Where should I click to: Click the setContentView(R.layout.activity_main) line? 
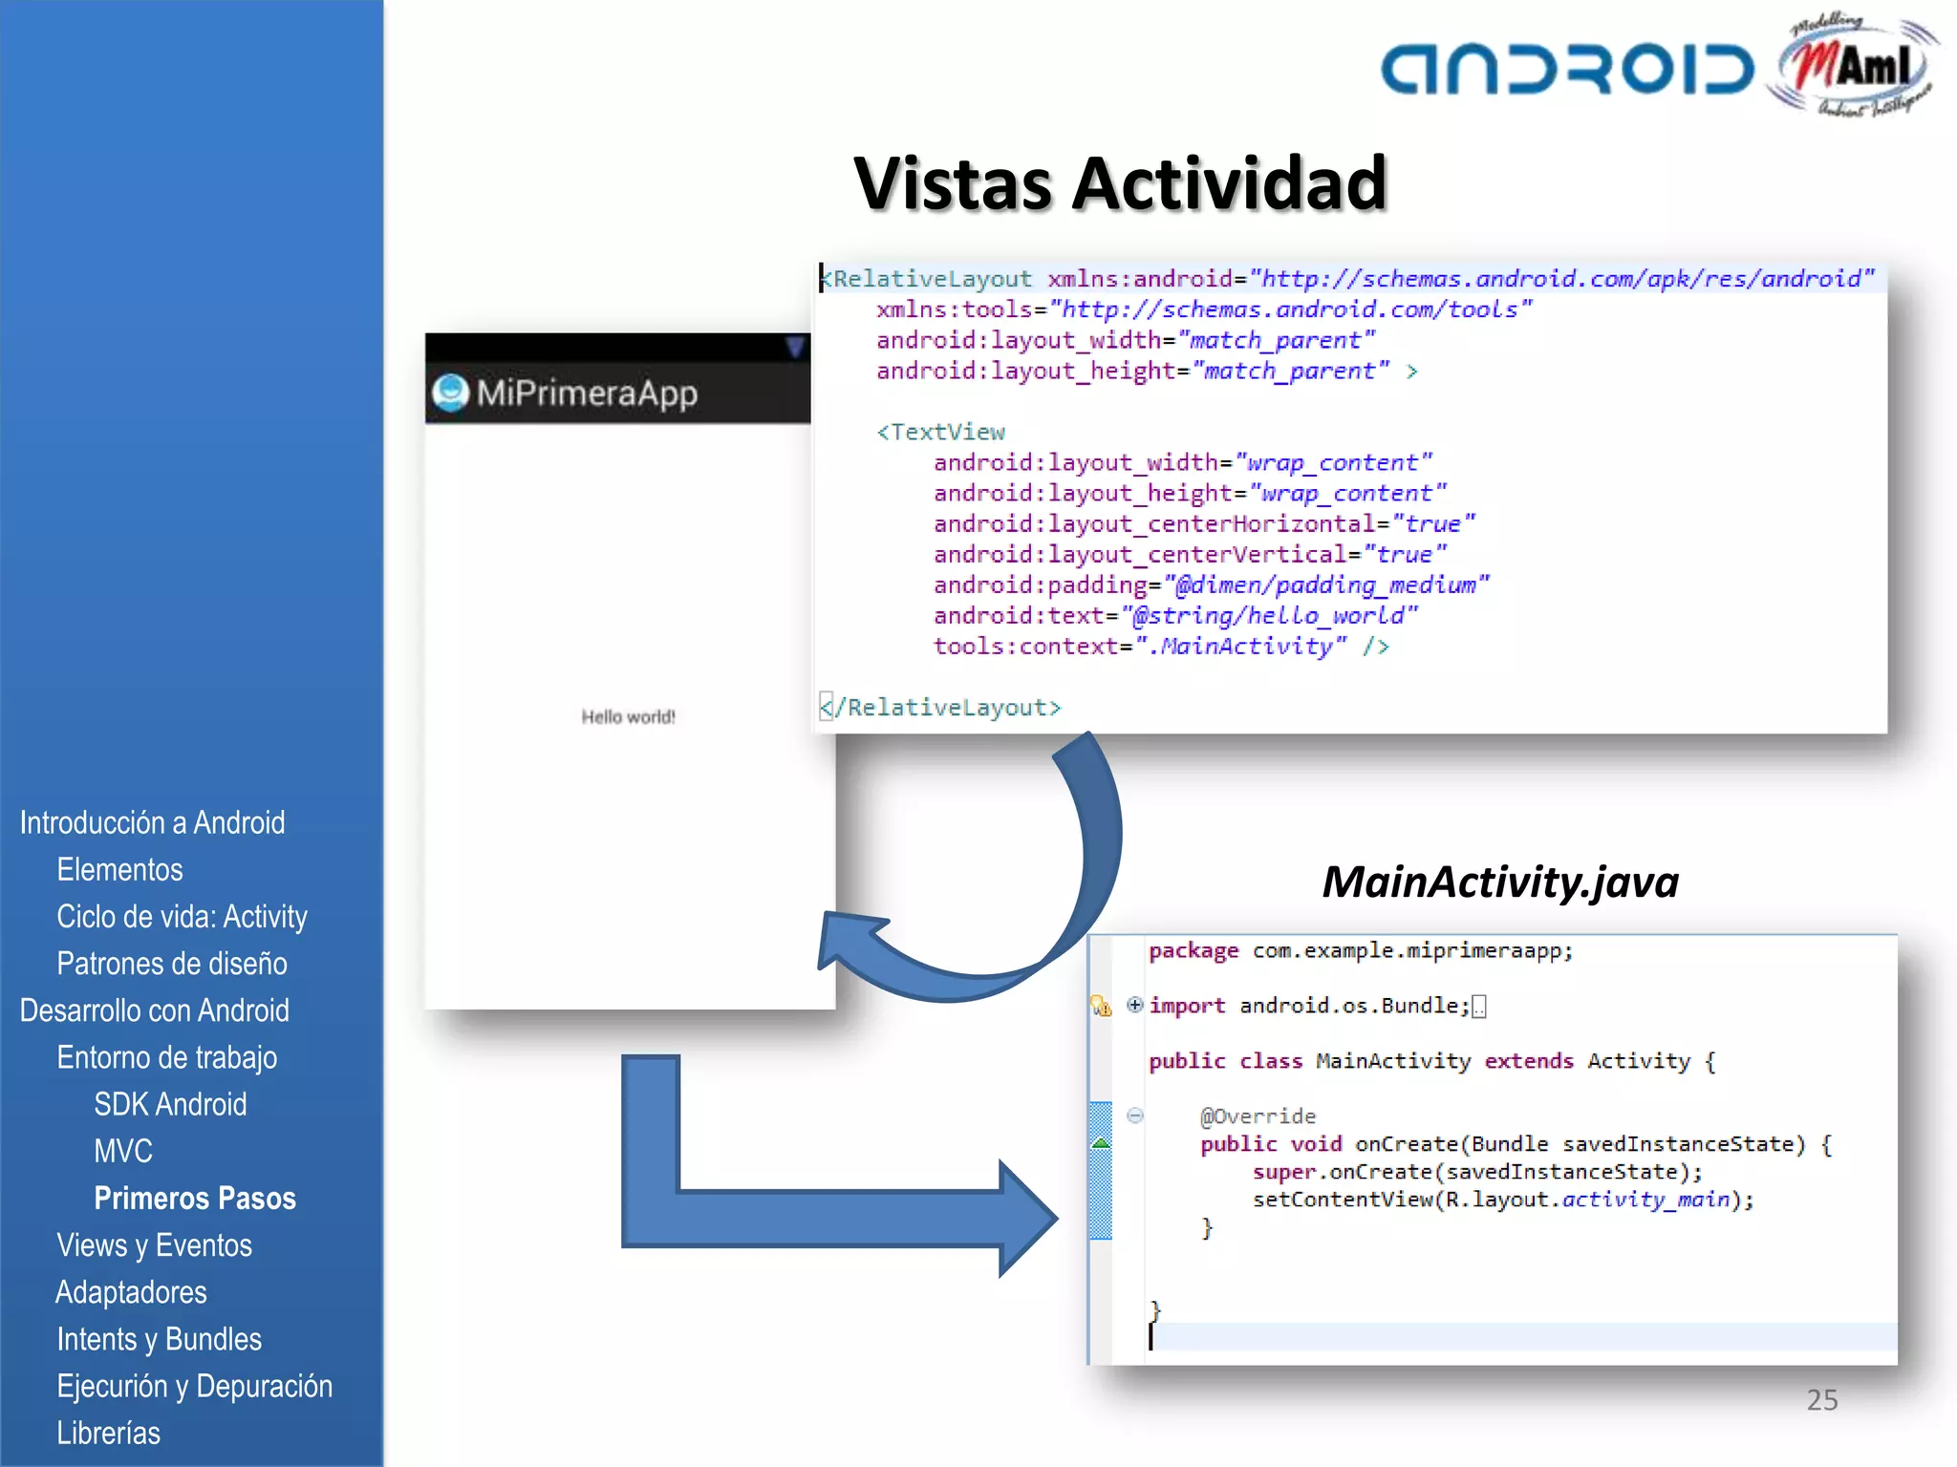point(1503,1200)
